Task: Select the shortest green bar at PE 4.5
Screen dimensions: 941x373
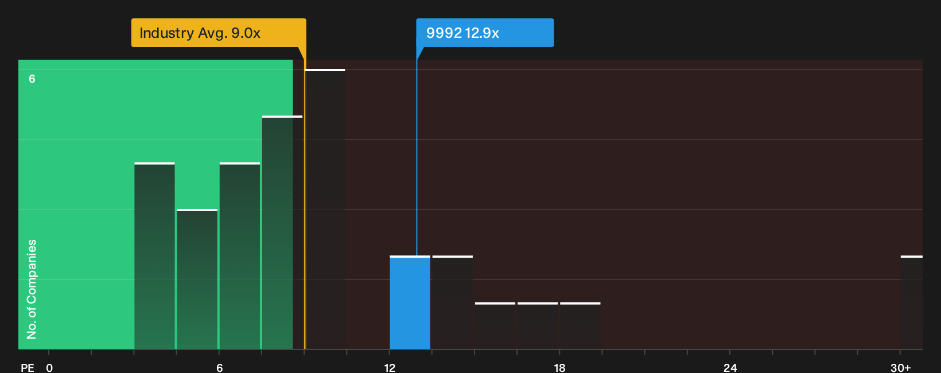Action: point(197,279)
